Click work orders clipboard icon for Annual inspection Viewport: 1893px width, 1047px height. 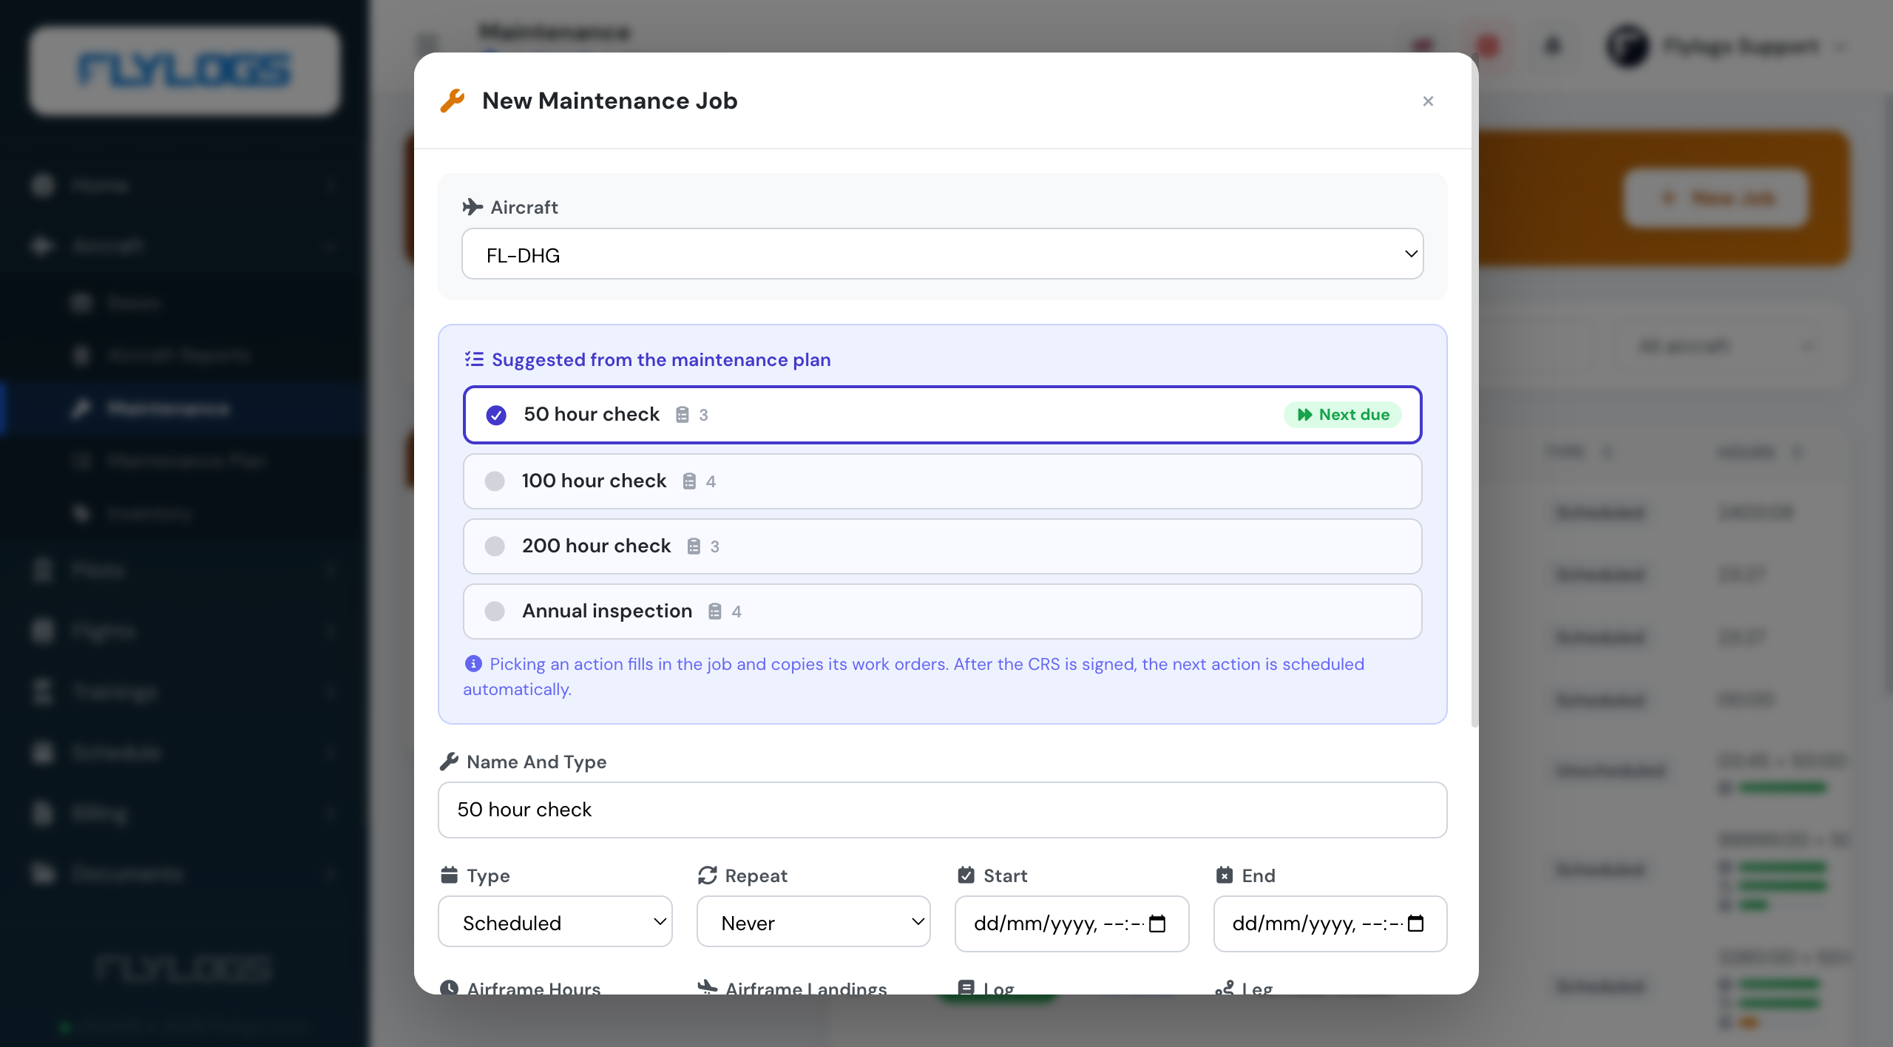715,611
